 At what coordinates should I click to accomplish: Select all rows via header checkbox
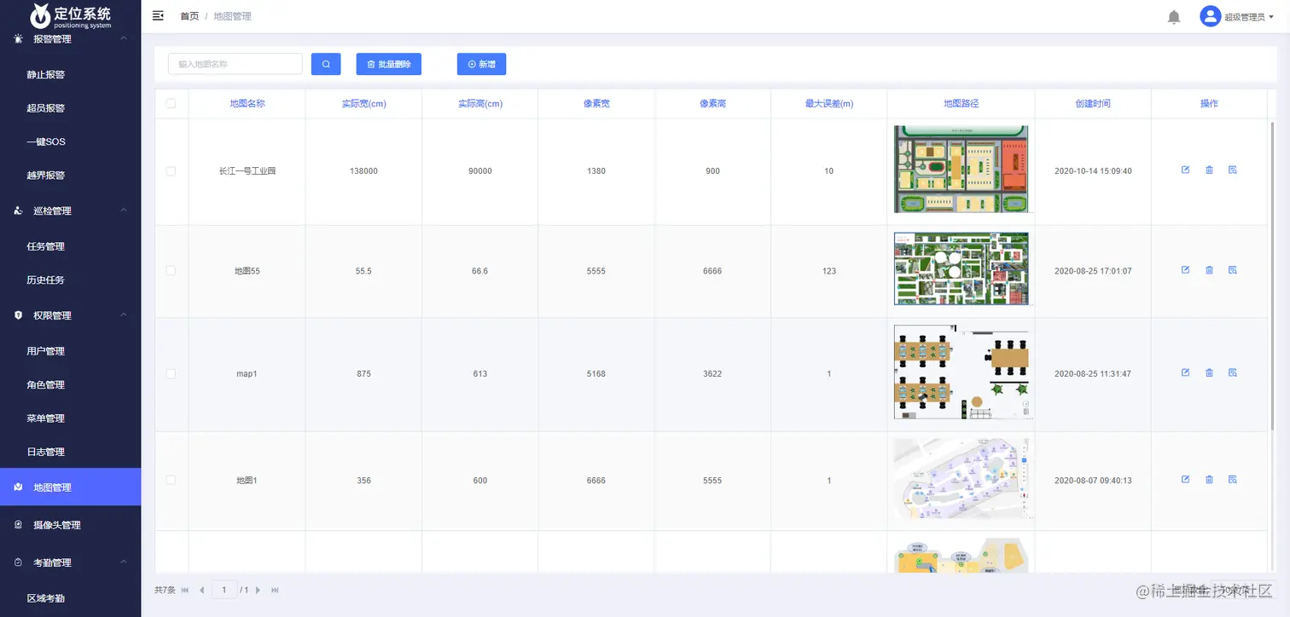coord(171,102)
